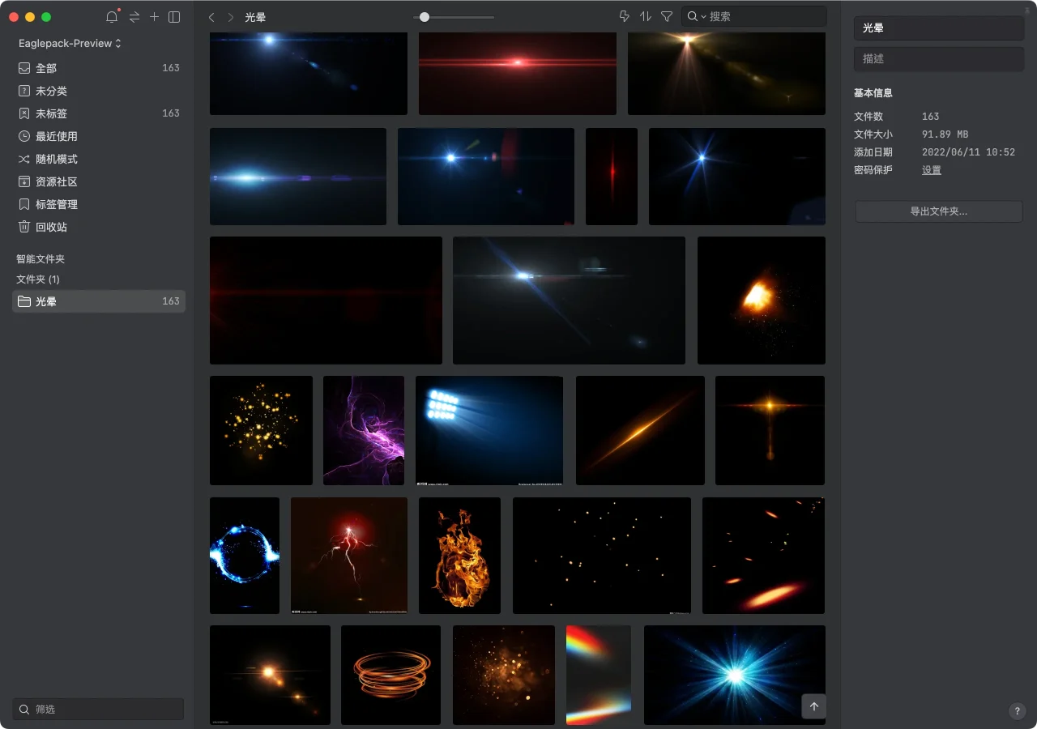Click the 描述 description field
Viewport: 1037px width, 729px height.
click(x=938, y=59)
